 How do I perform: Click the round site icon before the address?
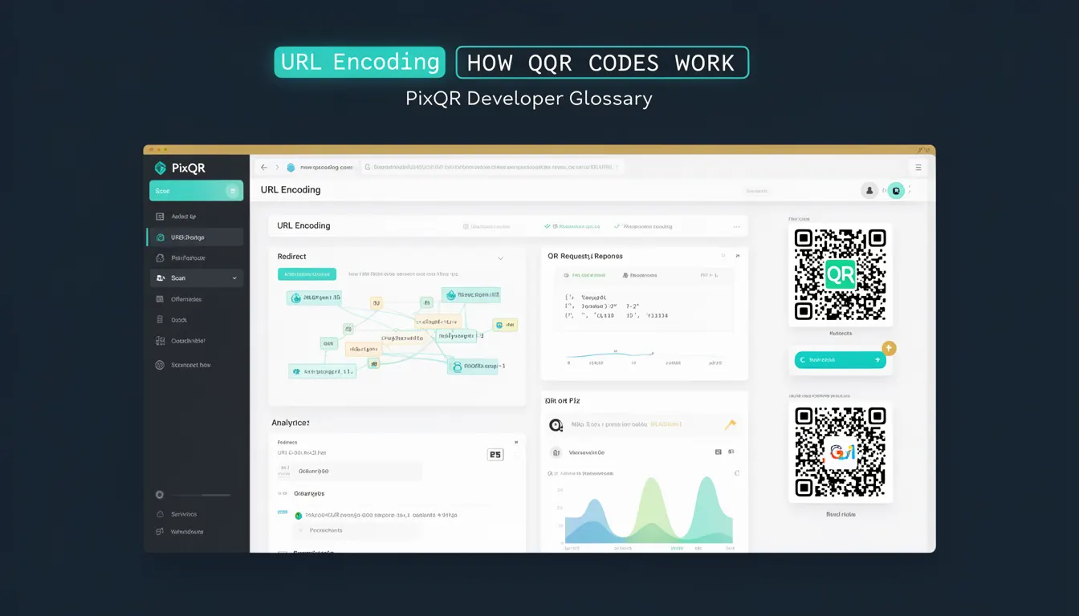[291, 167]
